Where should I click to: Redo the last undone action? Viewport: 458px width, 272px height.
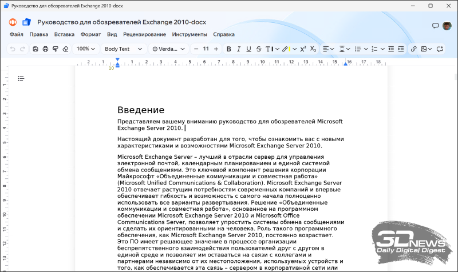coord(22,49)
